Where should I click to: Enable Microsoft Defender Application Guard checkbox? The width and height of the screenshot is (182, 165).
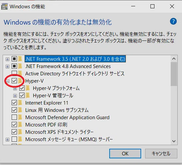click(14, 117)
